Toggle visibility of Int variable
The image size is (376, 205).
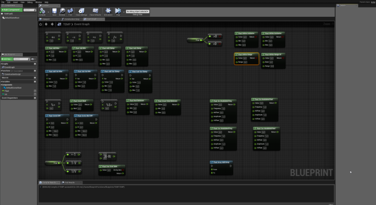point(35,94)
